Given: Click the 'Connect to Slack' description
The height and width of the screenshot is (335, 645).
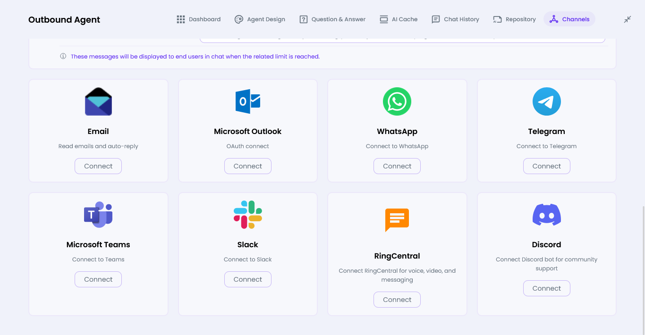Looking at the screenshot, I should 248,260.
